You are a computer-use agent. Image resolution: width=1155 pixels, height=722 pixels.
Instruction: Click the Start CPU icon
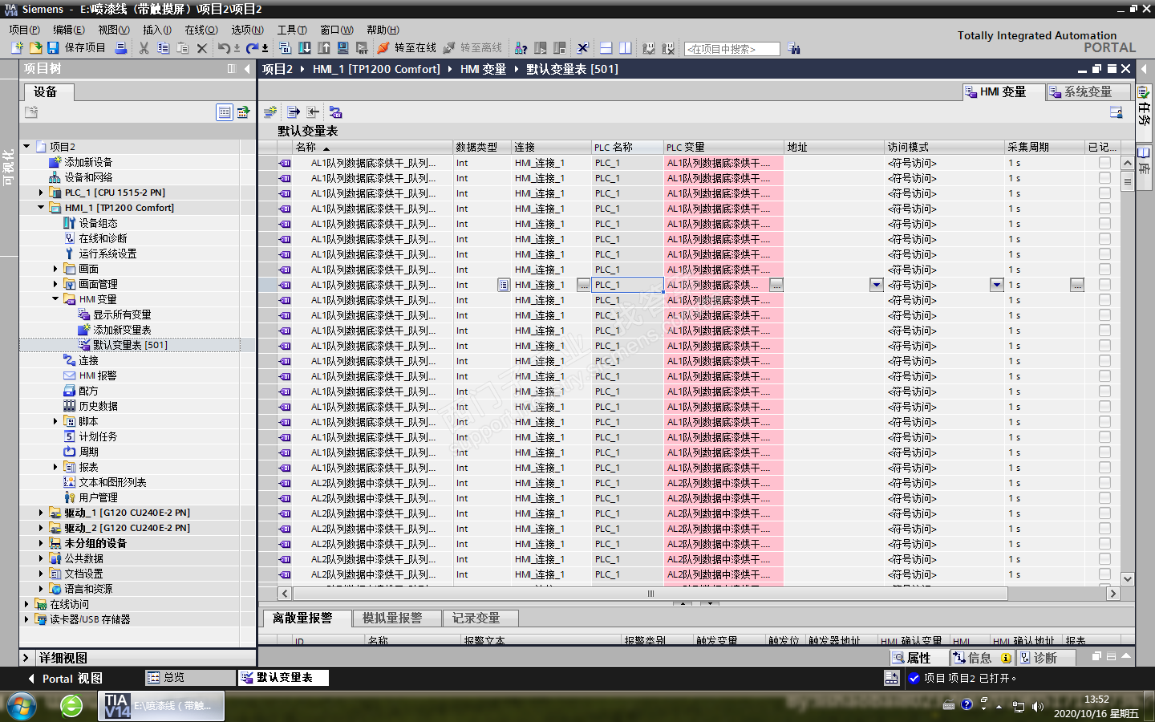click(x=541, y=48)
